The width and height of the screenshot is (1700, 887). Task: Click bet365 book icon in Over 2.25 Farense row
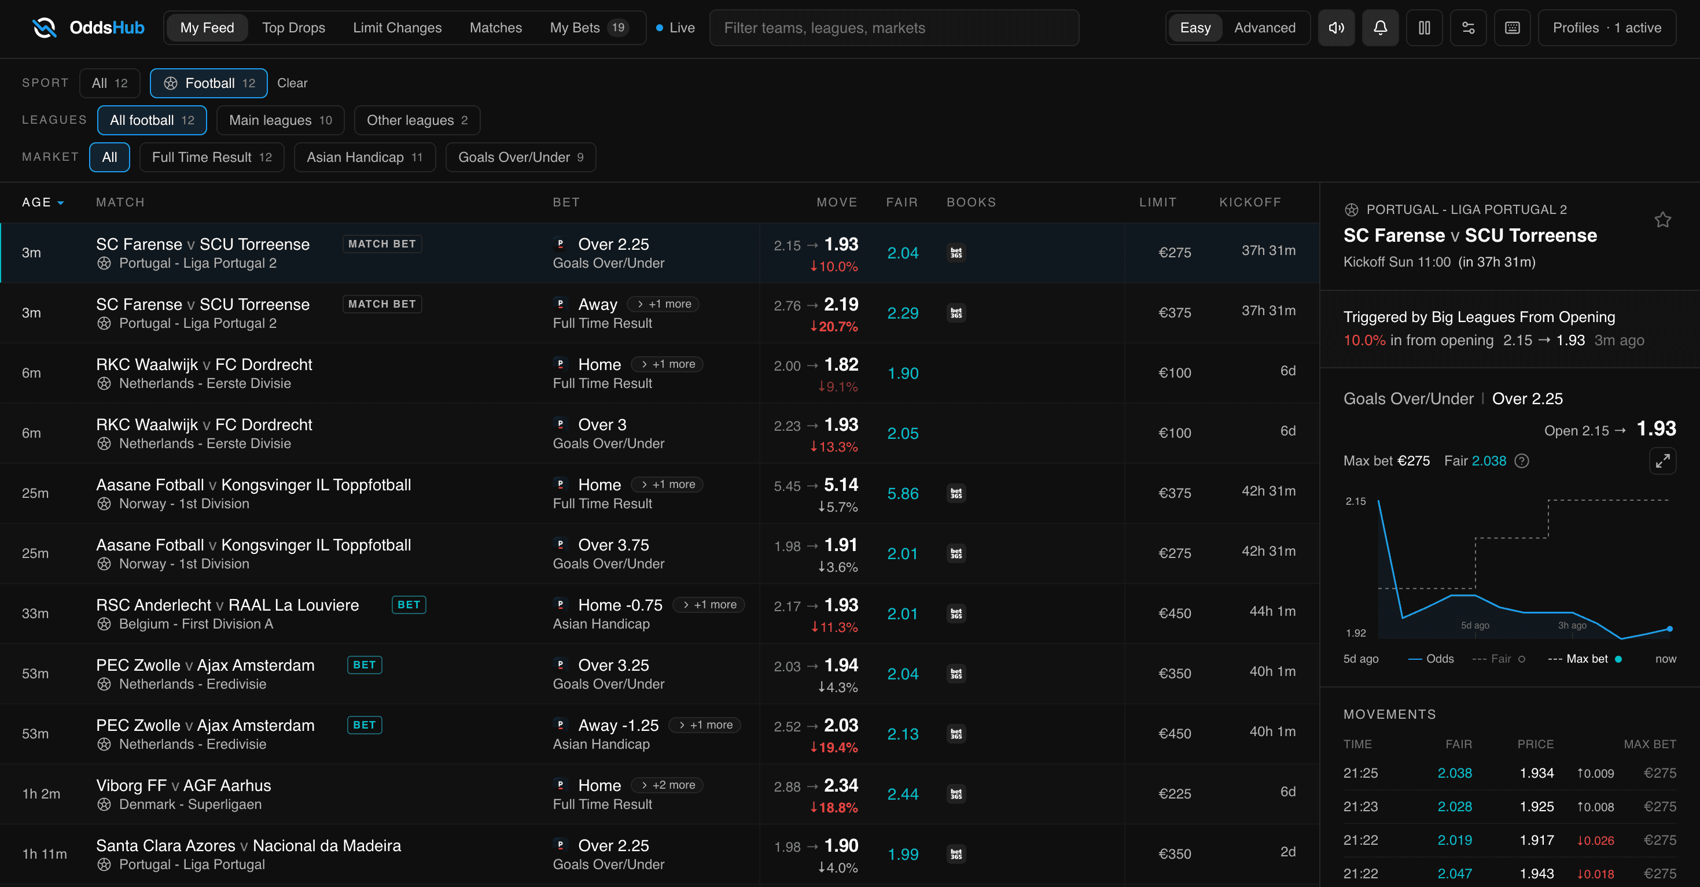click(956, 253)
